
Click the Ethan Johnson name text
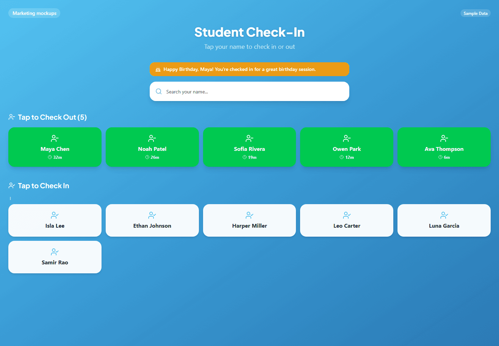(x=152, y=226)
